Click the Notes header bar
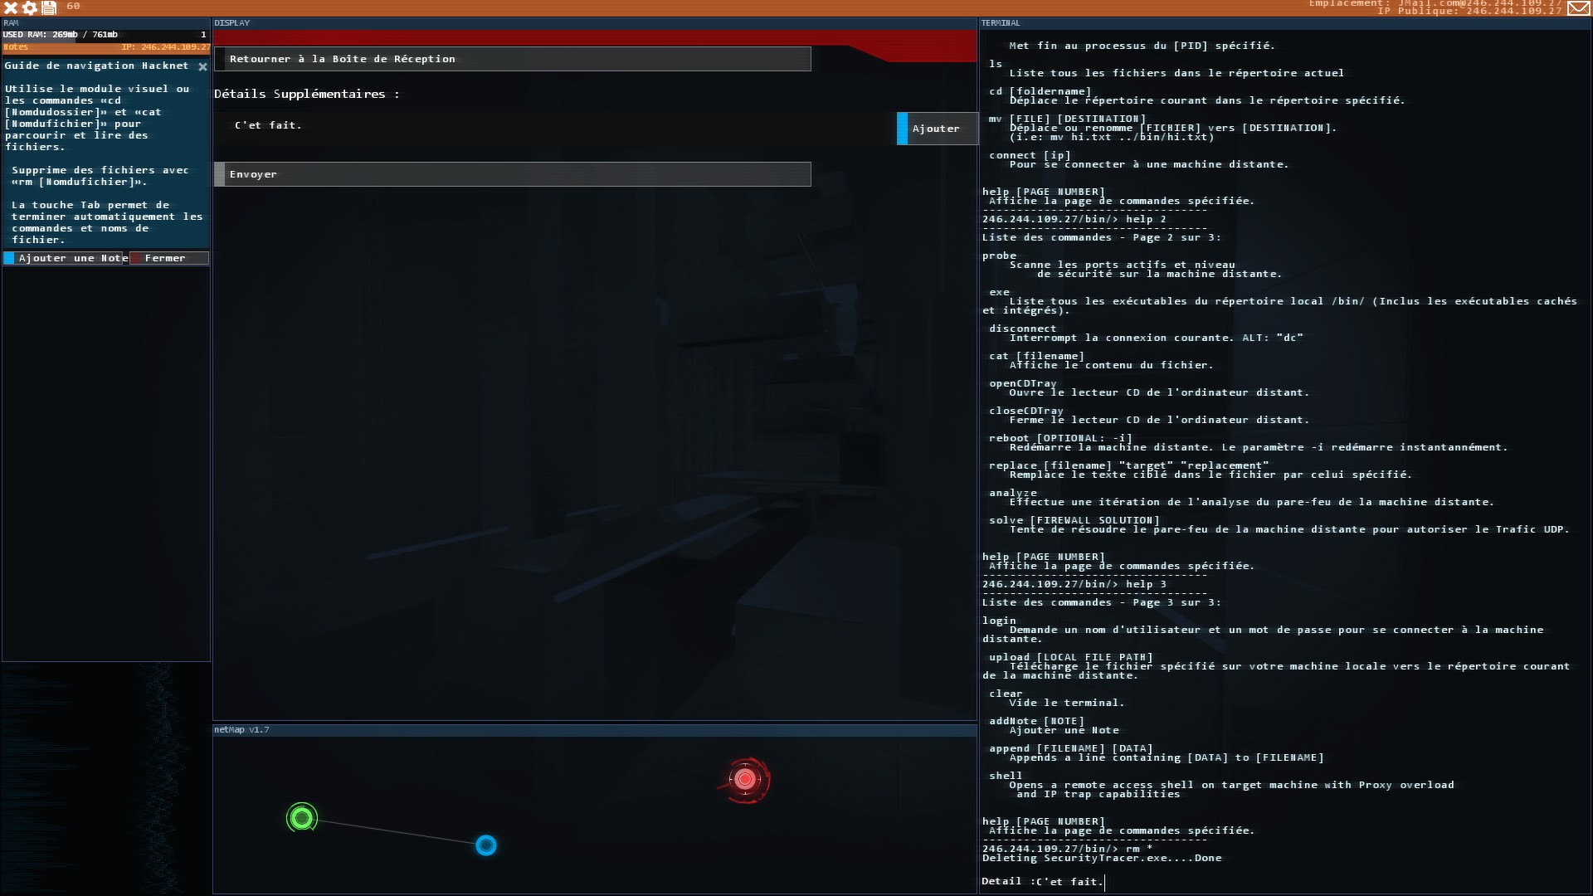 tap(105, 47)
